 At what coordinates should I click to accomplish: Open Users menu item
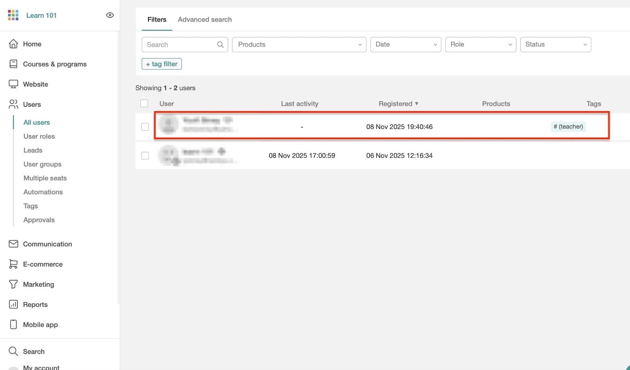coord(32,104)
